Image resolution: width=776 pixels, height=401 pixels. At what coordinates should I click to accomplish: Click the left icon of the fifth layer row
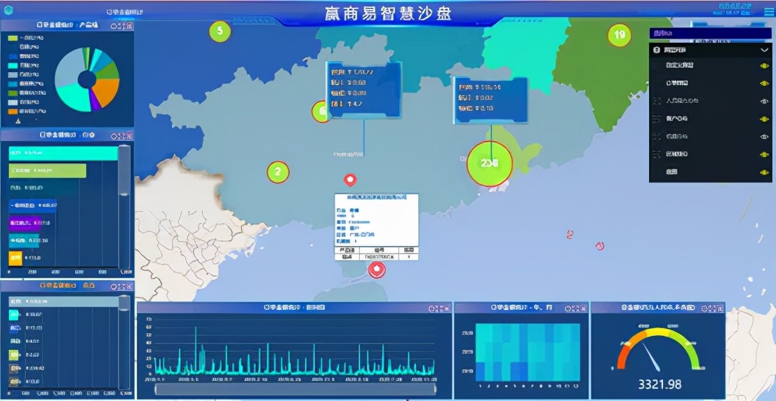(x=657, y=137)
